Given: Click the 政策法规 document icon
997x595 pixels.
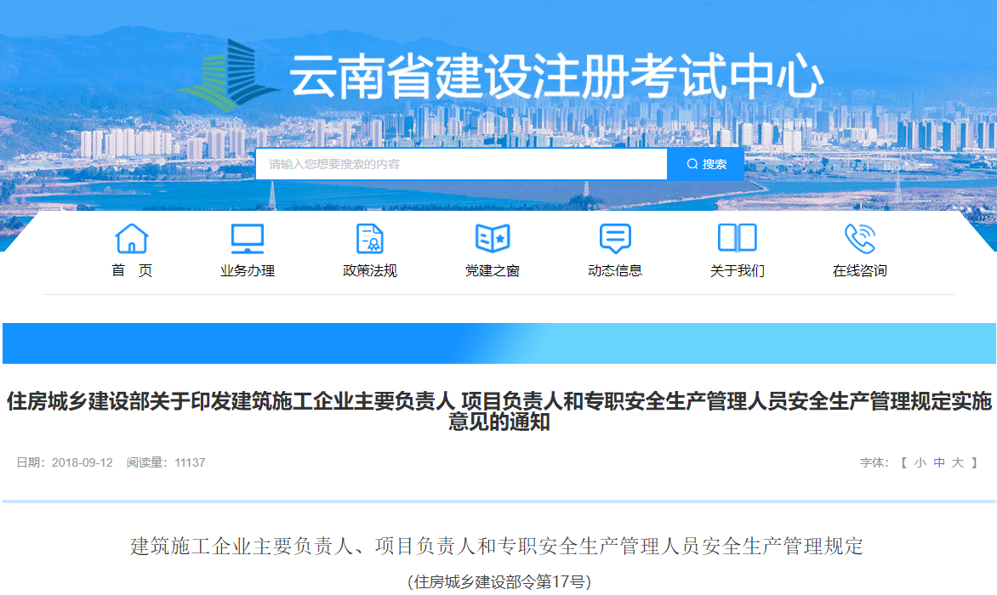Looking at the screenshot, I should pyautogui.click(x=370, y=239).
